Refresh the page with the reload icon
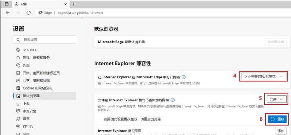291x135 pixels. 28,12
